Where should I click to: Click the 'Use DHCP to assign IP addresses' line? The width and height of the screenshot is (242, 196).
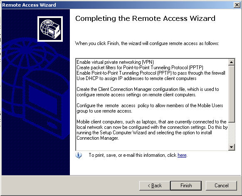[136, 78]
